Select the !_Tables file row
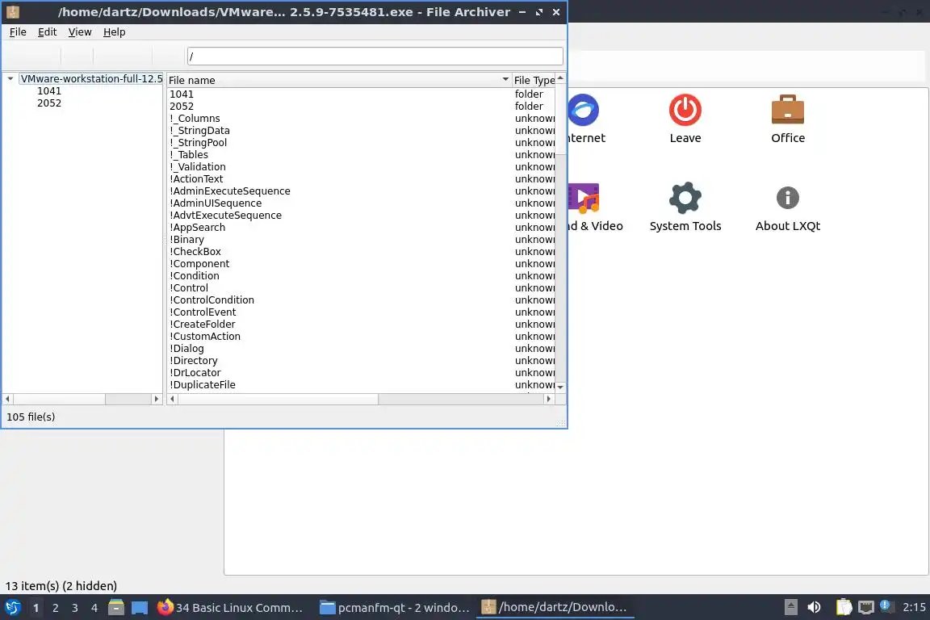 tap(361, 154)
